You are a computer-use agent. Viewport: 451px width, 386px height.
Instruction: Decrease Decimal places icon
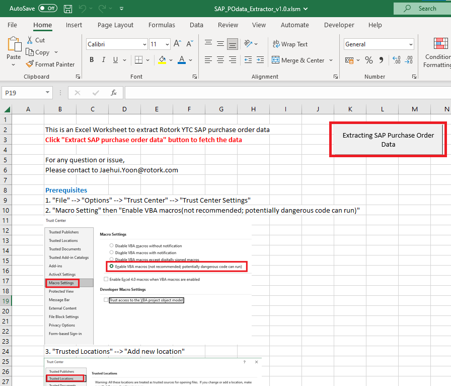[x=409, y=60]
